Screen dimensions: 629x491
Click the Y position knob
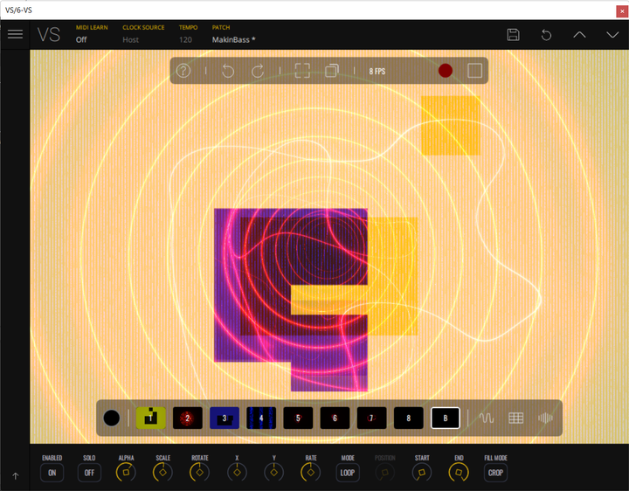(274, 473)
